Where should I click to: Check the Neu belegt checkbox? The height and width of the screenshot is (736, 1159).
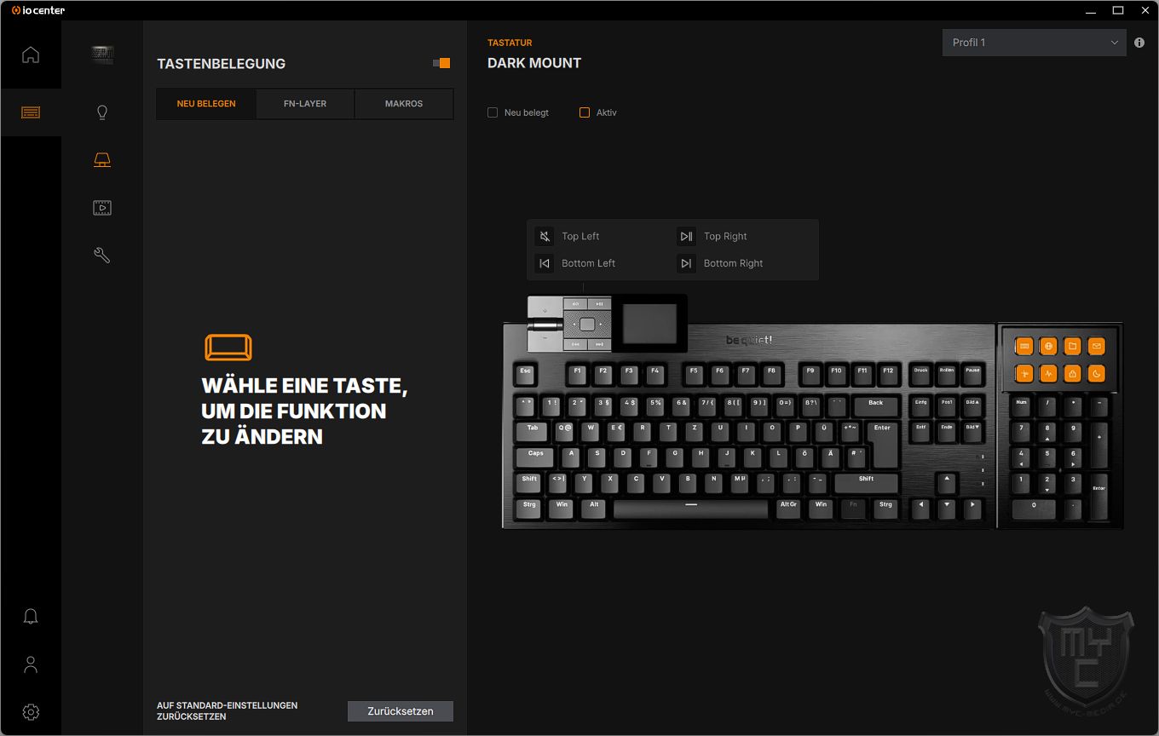tap(493, 112)
